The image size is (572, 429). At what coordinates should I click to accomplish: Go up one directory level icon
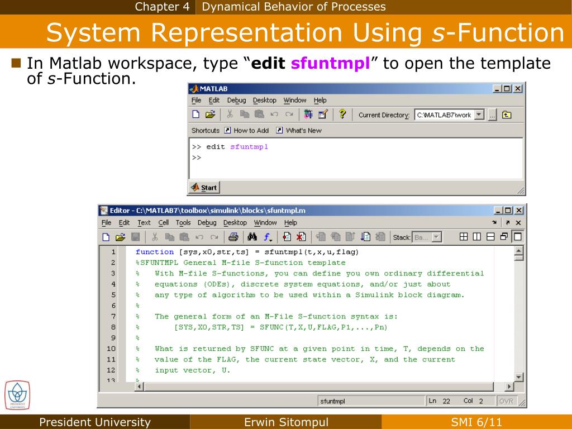click(x=507, y=115)
